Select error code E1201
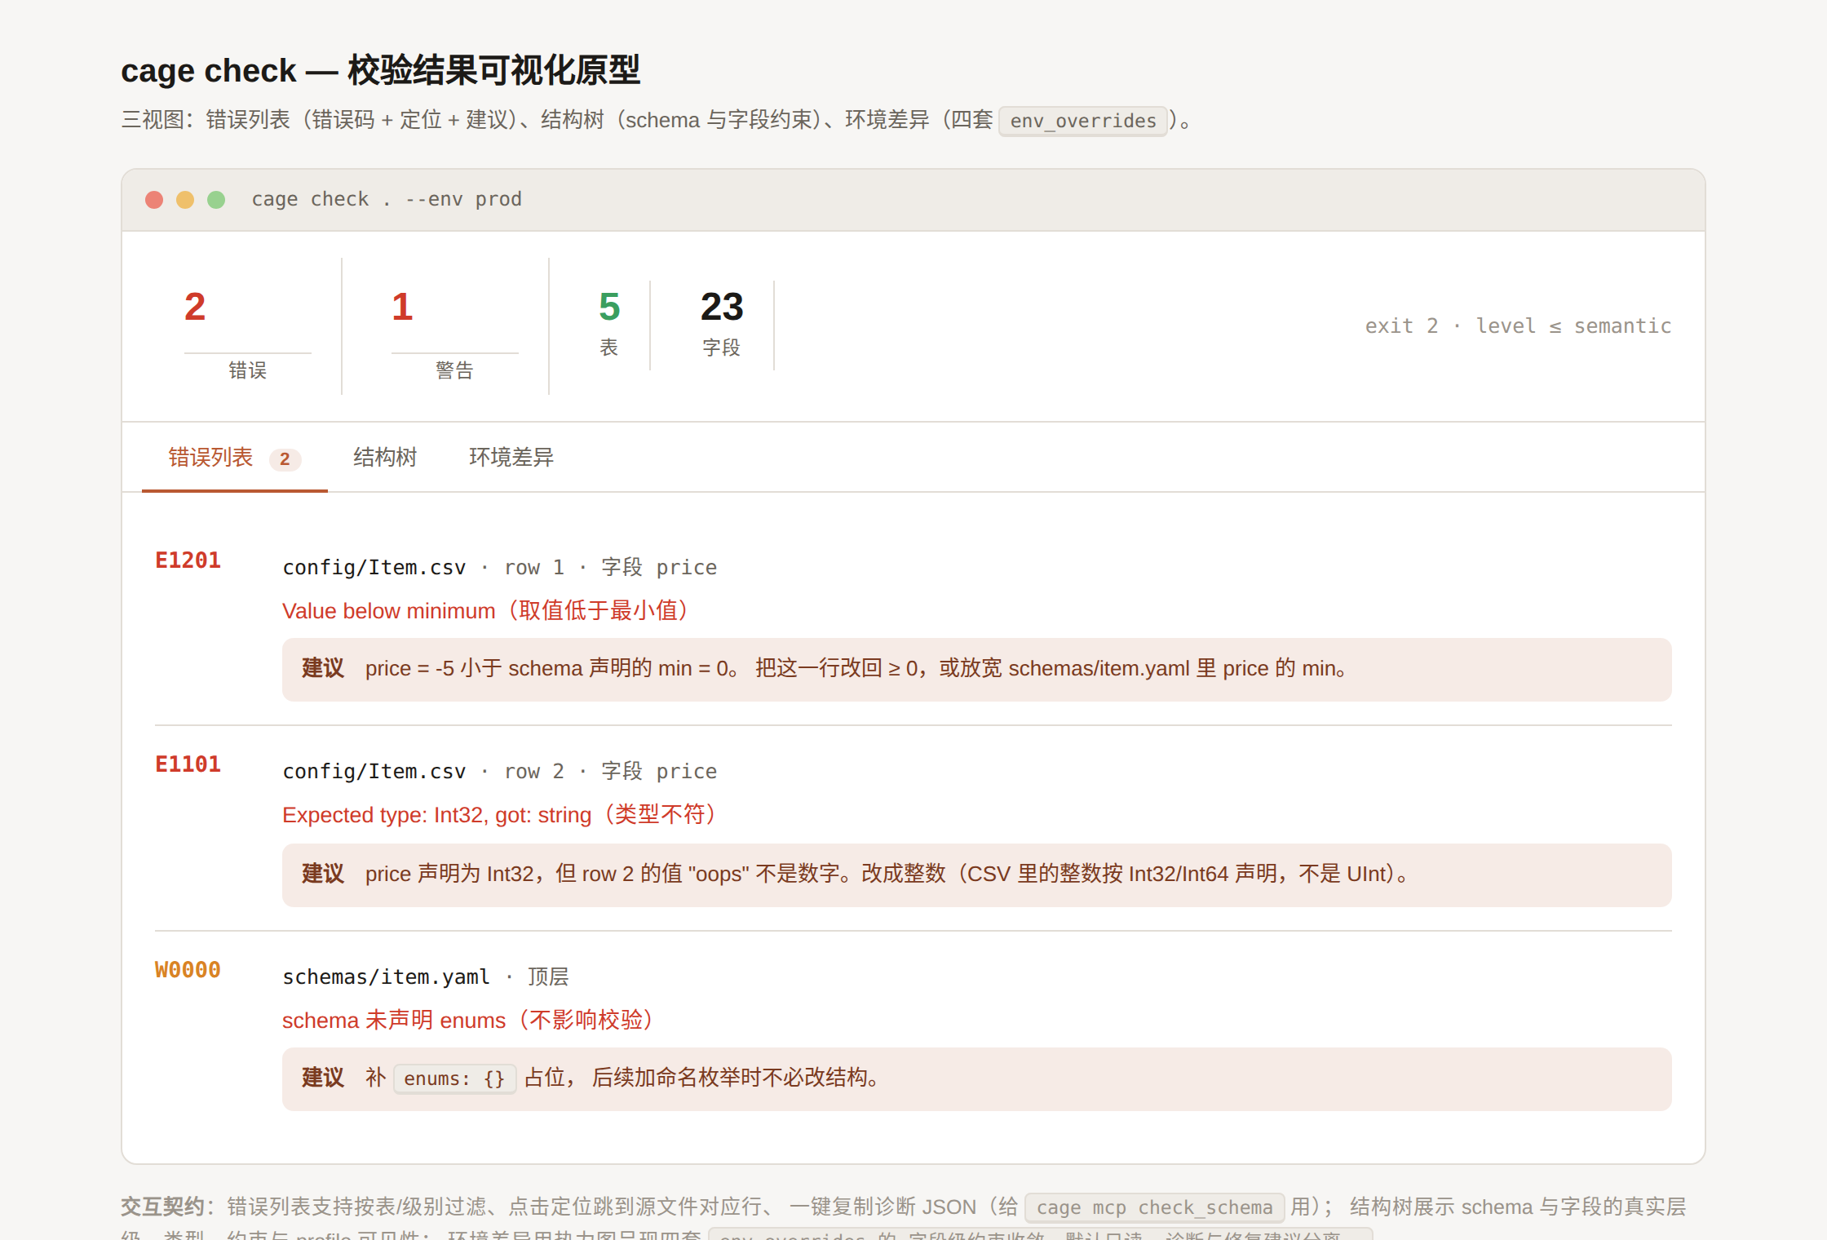The height and width of the screenshot is (1240, 1827). point(188,560)
